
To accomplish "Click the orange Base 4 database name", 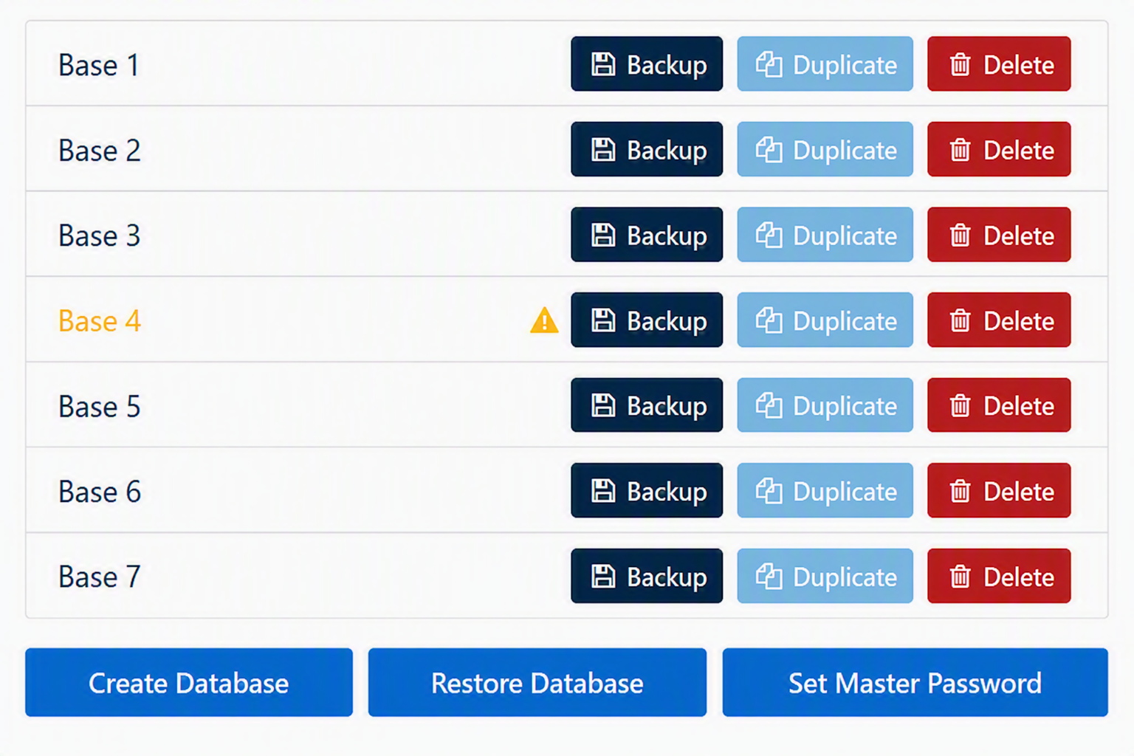I will [x=99, y=321].
